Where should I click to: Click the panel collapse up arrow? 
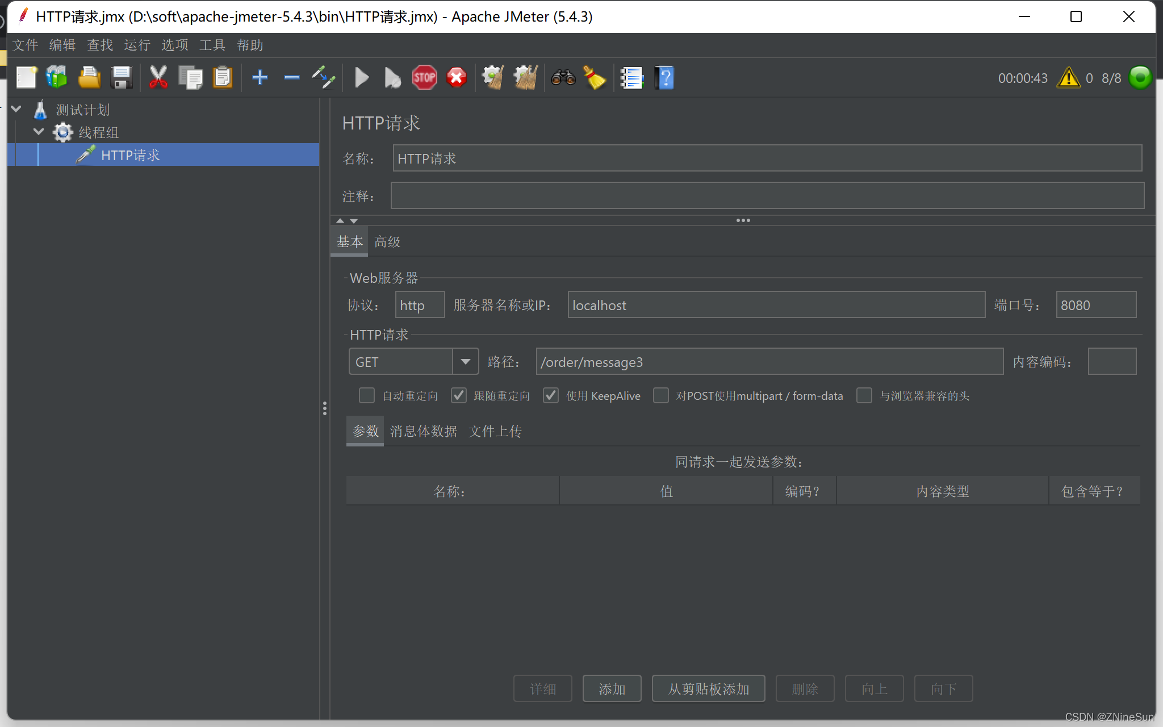point(340,220)
